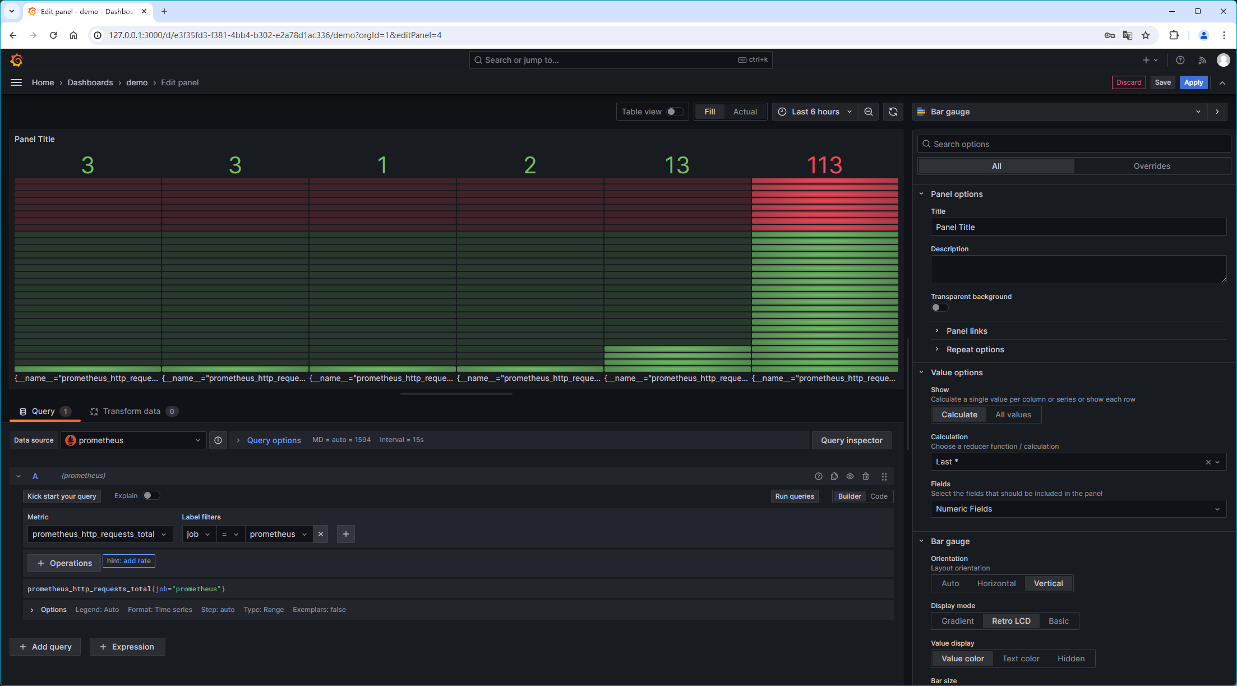
Task: Click the refresh dashboard icon
Action: click(893, 112)
